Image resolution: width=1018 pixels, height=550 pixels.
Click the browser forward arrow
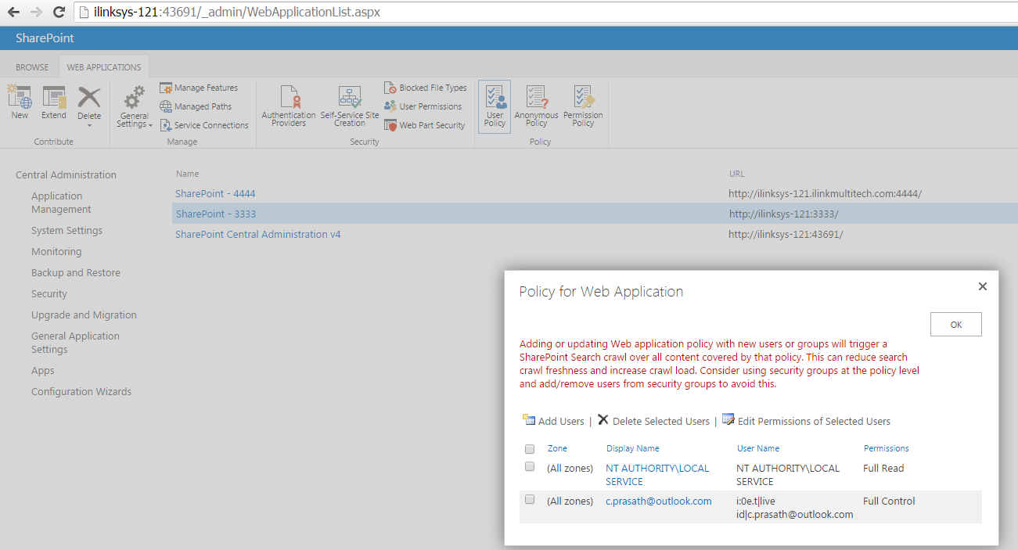tap(36, 12)
